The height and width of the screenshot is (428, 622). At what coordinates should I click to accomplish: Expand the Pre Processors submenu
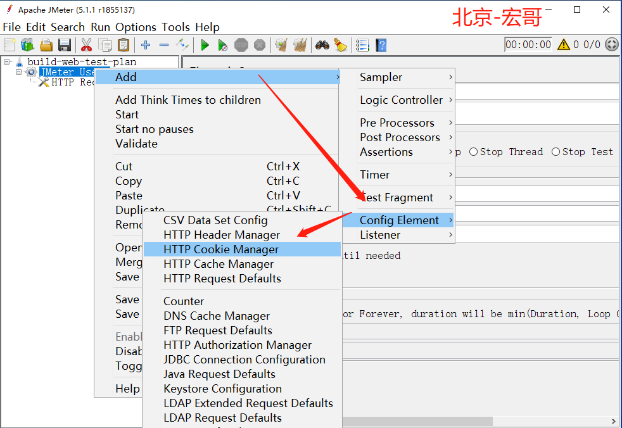[x=405, y=123]
